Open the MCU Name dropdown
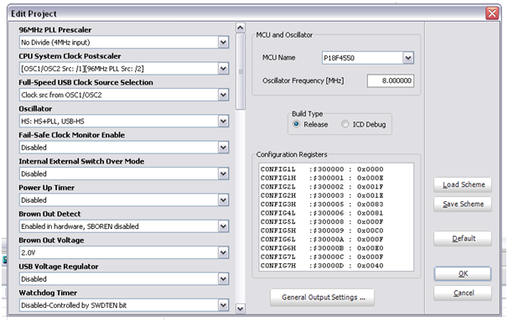The width and height of the screenshot is (508, 322). click(x=408, y=58)
